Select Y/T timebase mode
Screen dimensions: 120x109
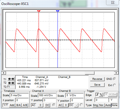click(6, 105)
